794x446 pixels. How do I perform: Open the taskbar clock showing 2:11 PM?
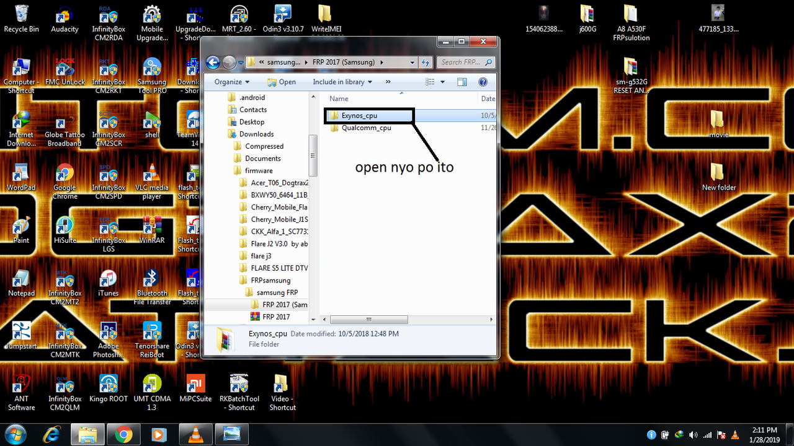click(763, 434)
